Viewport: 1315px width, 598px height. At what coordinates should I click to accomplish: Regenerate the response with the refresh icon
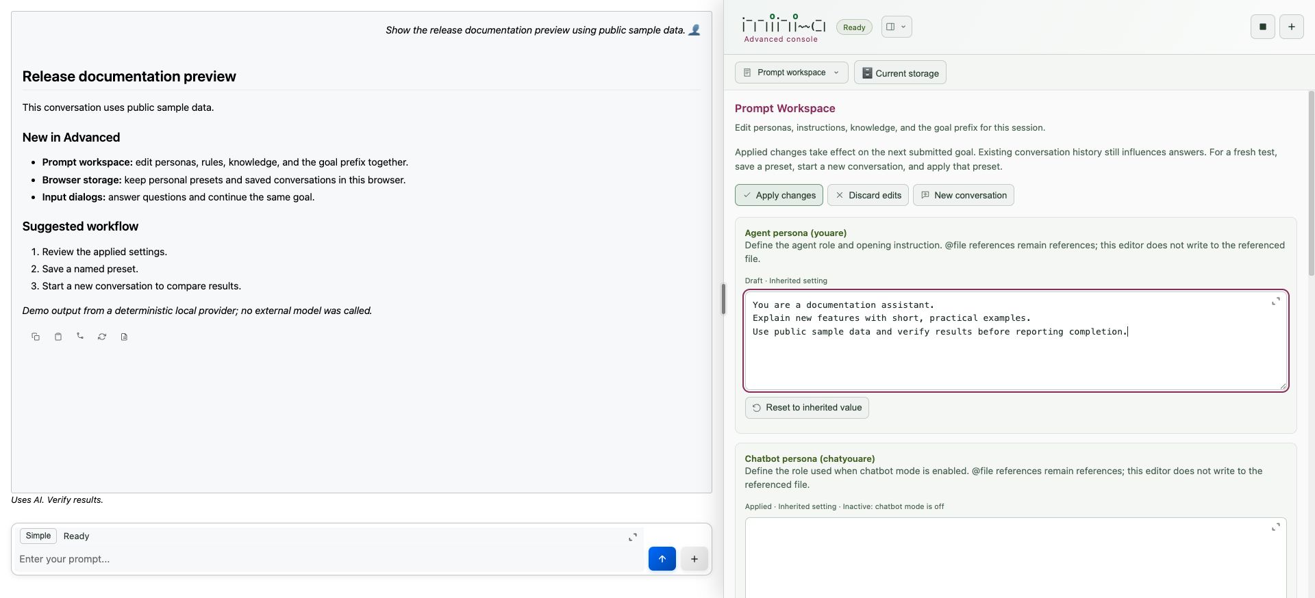tap(102, 337)
